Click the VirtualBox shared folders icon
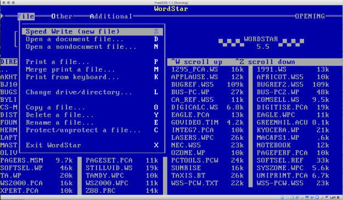Viewport: 343px width, 200px height. pyautogui.click(x=307, y=197)
